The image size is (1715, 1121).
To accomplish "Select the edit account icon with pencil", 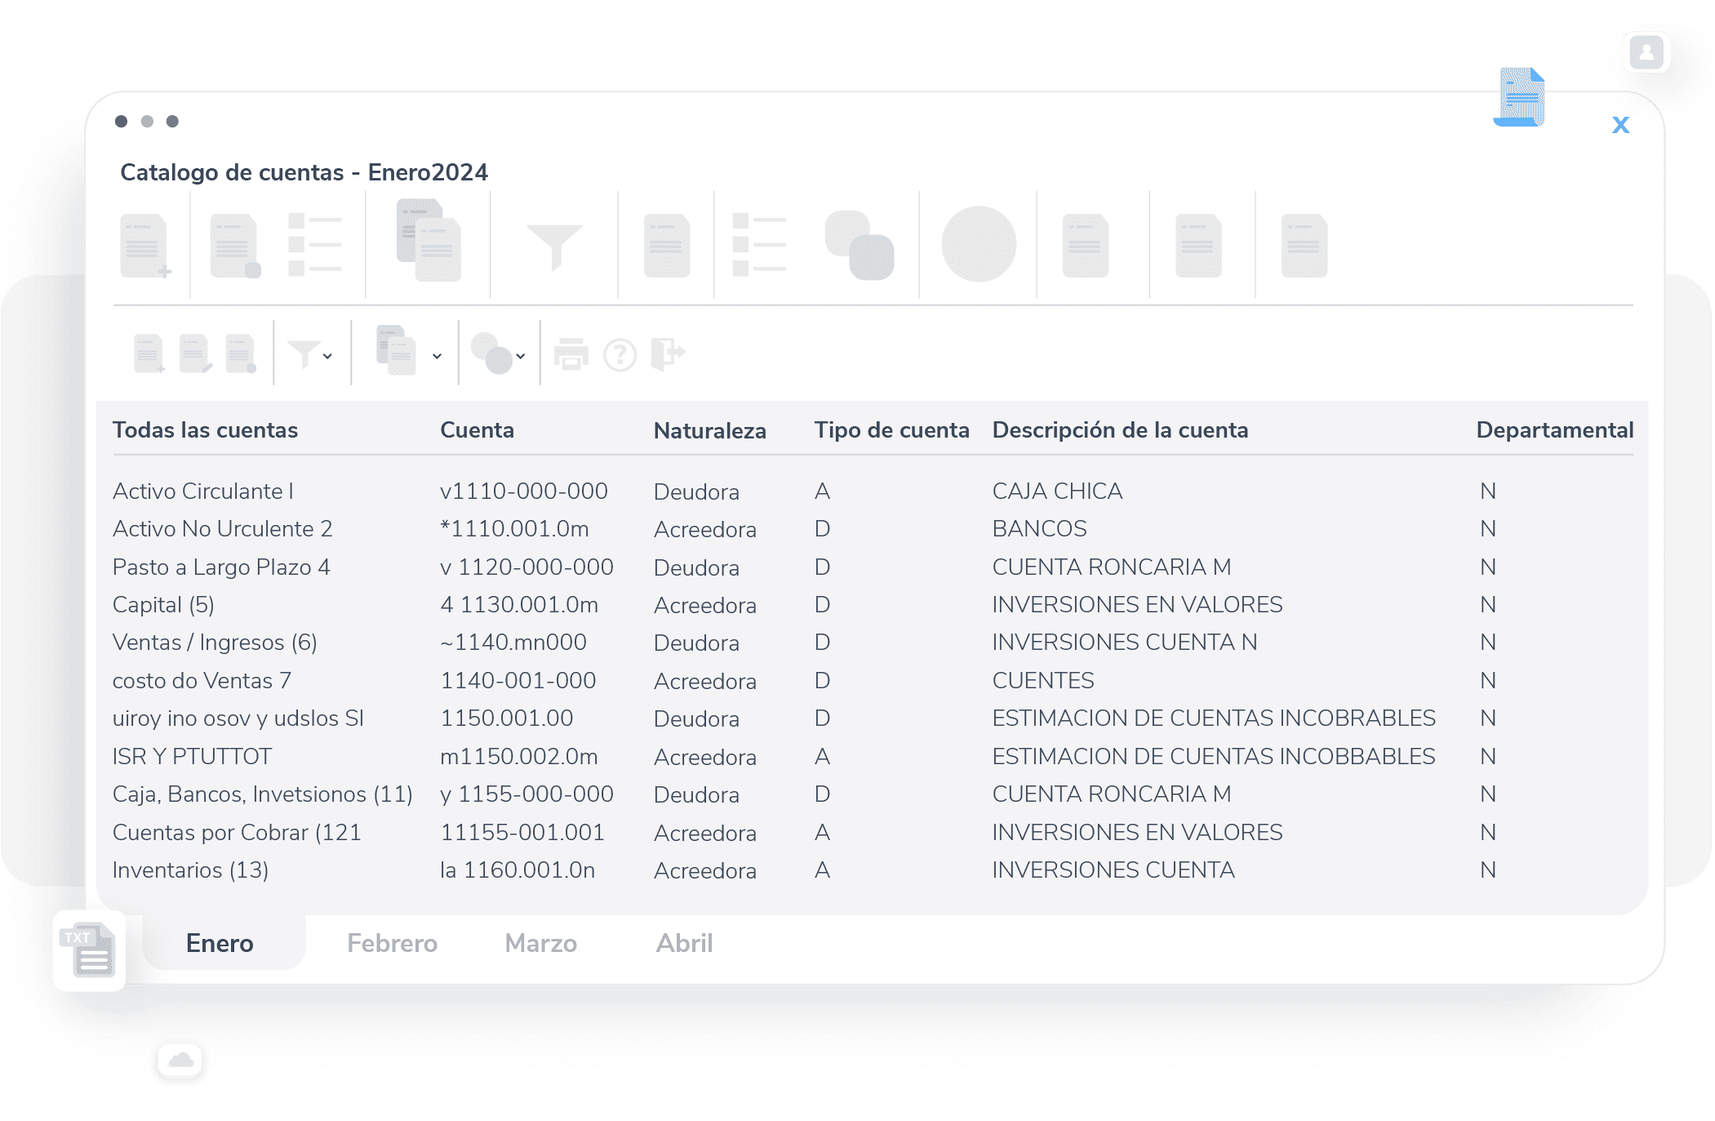I will (x=196, y=353).
